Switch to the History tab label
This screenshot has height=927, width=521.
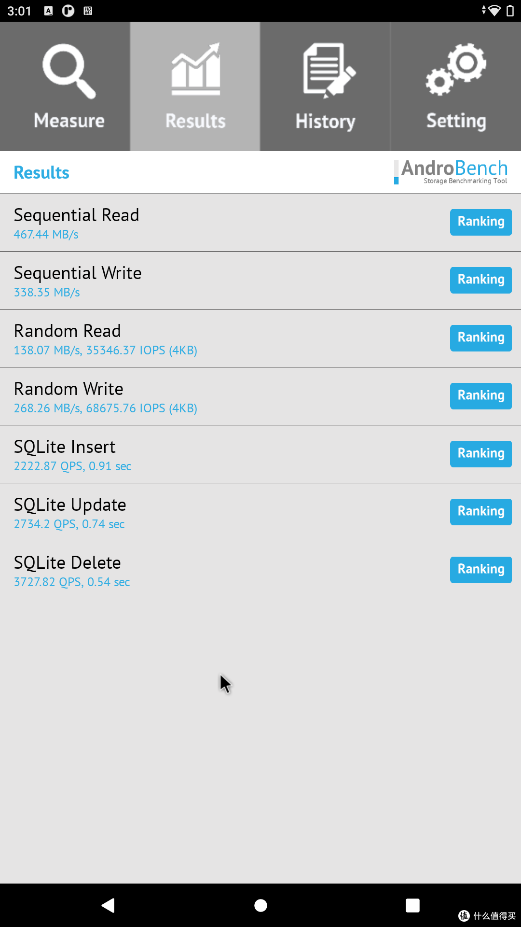pos(325,121)
